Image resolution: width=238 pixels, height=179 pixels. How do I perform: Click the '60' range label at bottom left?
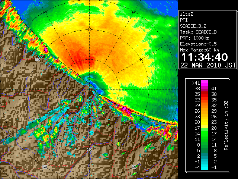(45, 167)
